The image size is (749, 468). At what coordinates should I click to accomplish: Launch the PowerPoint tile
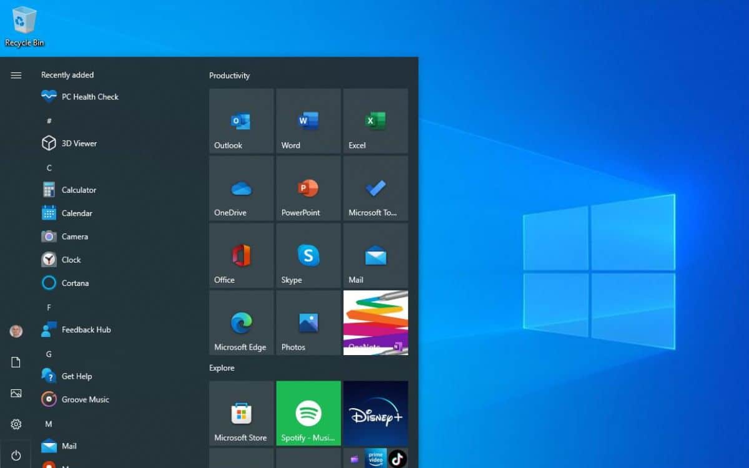tap(308, 188)
